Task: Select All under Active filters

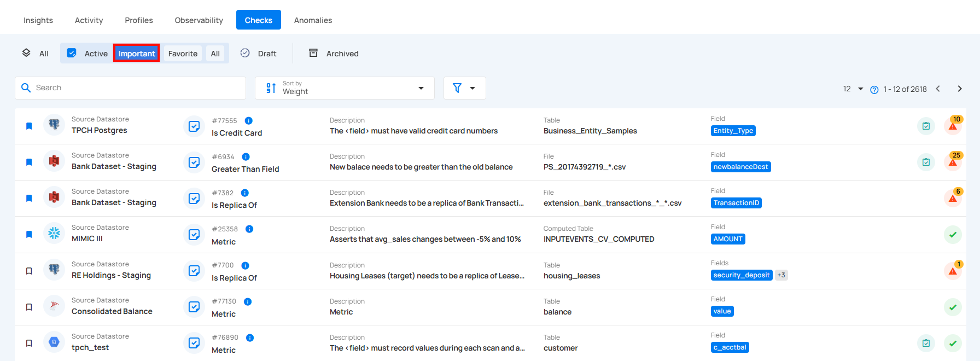Action: (x=215, y=53)
